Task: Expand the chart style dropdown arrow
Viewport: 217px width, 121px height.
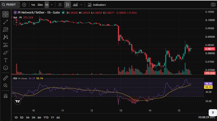Action: pyautogui.click(x=81, y=5)
